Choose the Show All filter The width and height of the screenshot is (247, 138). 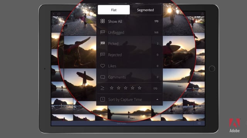(129, 21)
